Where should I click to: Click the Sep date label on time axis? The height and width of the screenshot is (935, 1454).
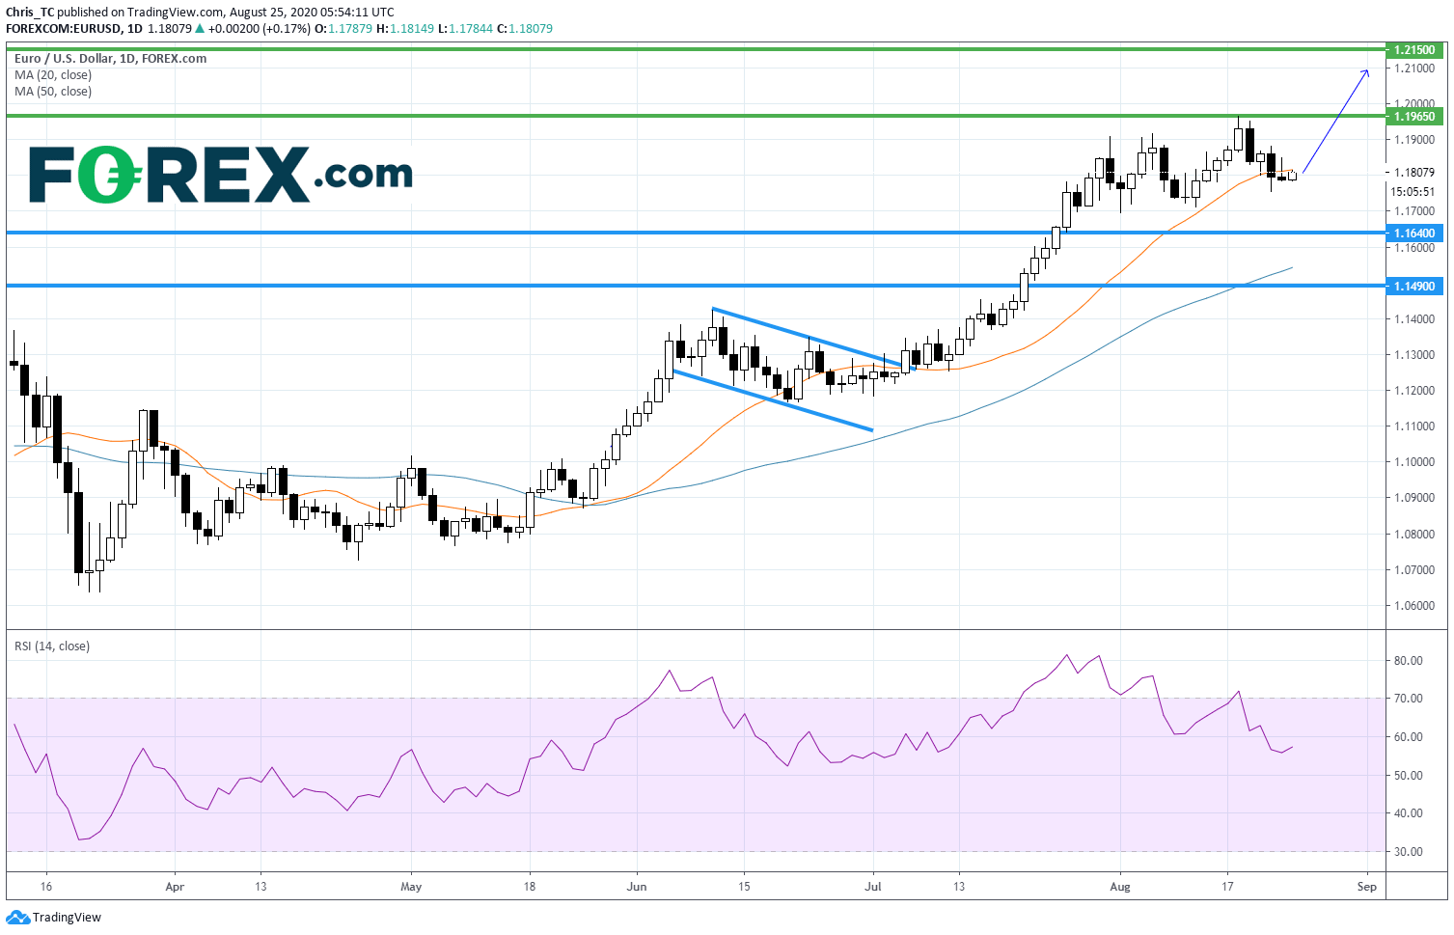point(1366,887)
